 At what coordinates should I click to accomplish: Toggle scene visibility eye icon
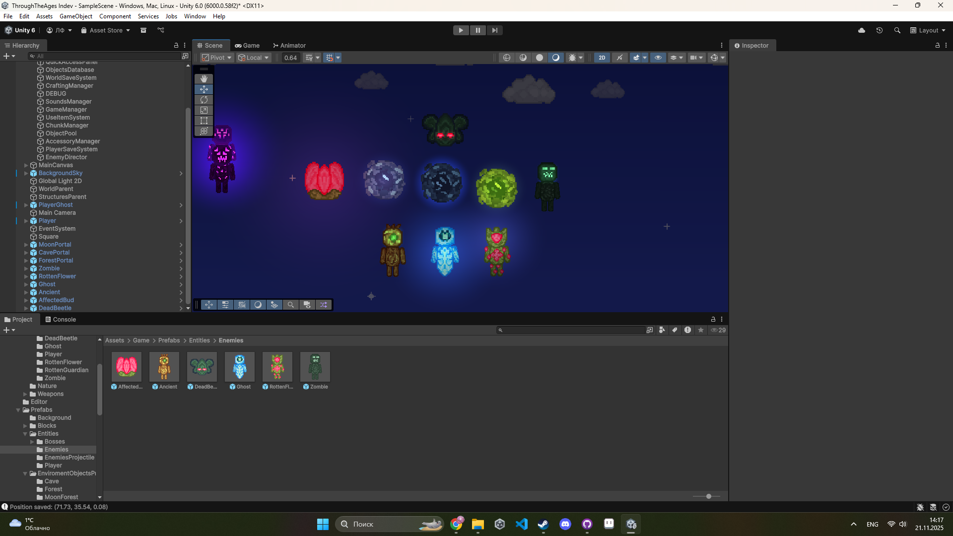click(x=658, y=58)
